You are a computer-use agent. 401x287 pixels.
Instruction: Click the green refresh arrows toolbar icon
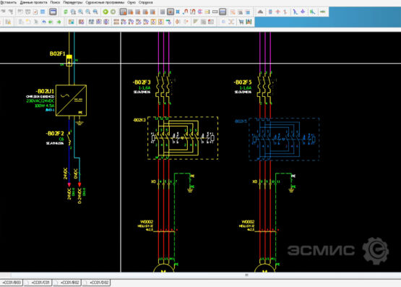(66, 12)
